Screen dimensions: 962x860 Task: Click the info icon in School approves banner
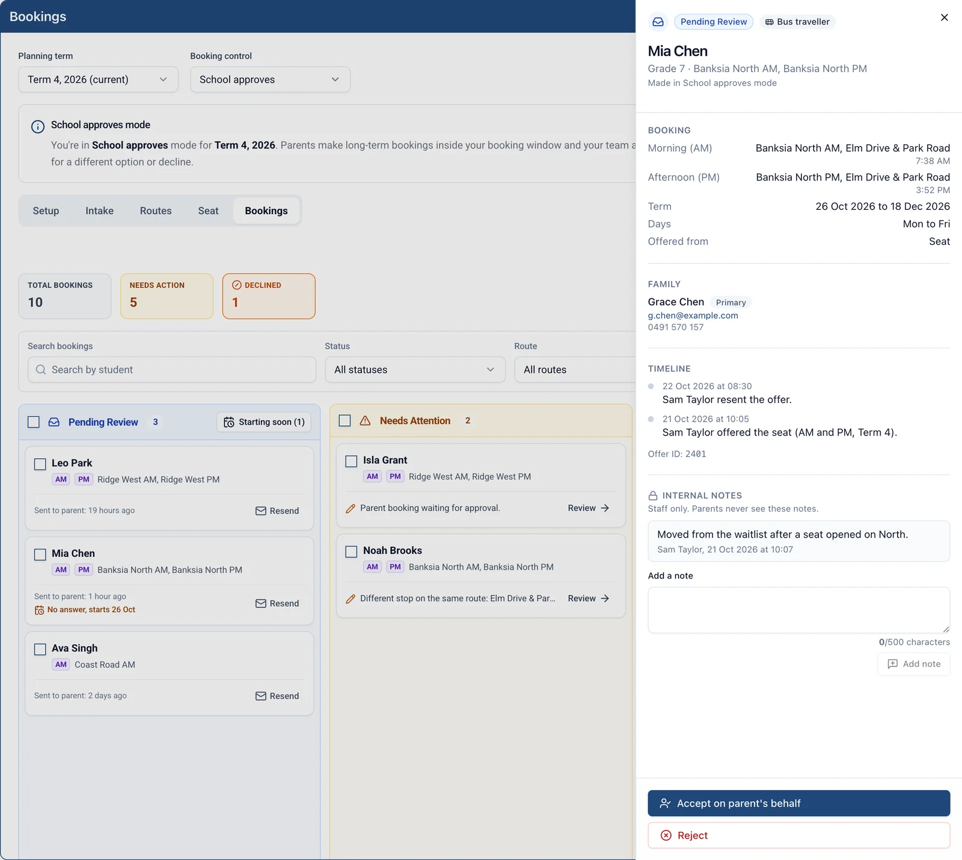(38, 126)
